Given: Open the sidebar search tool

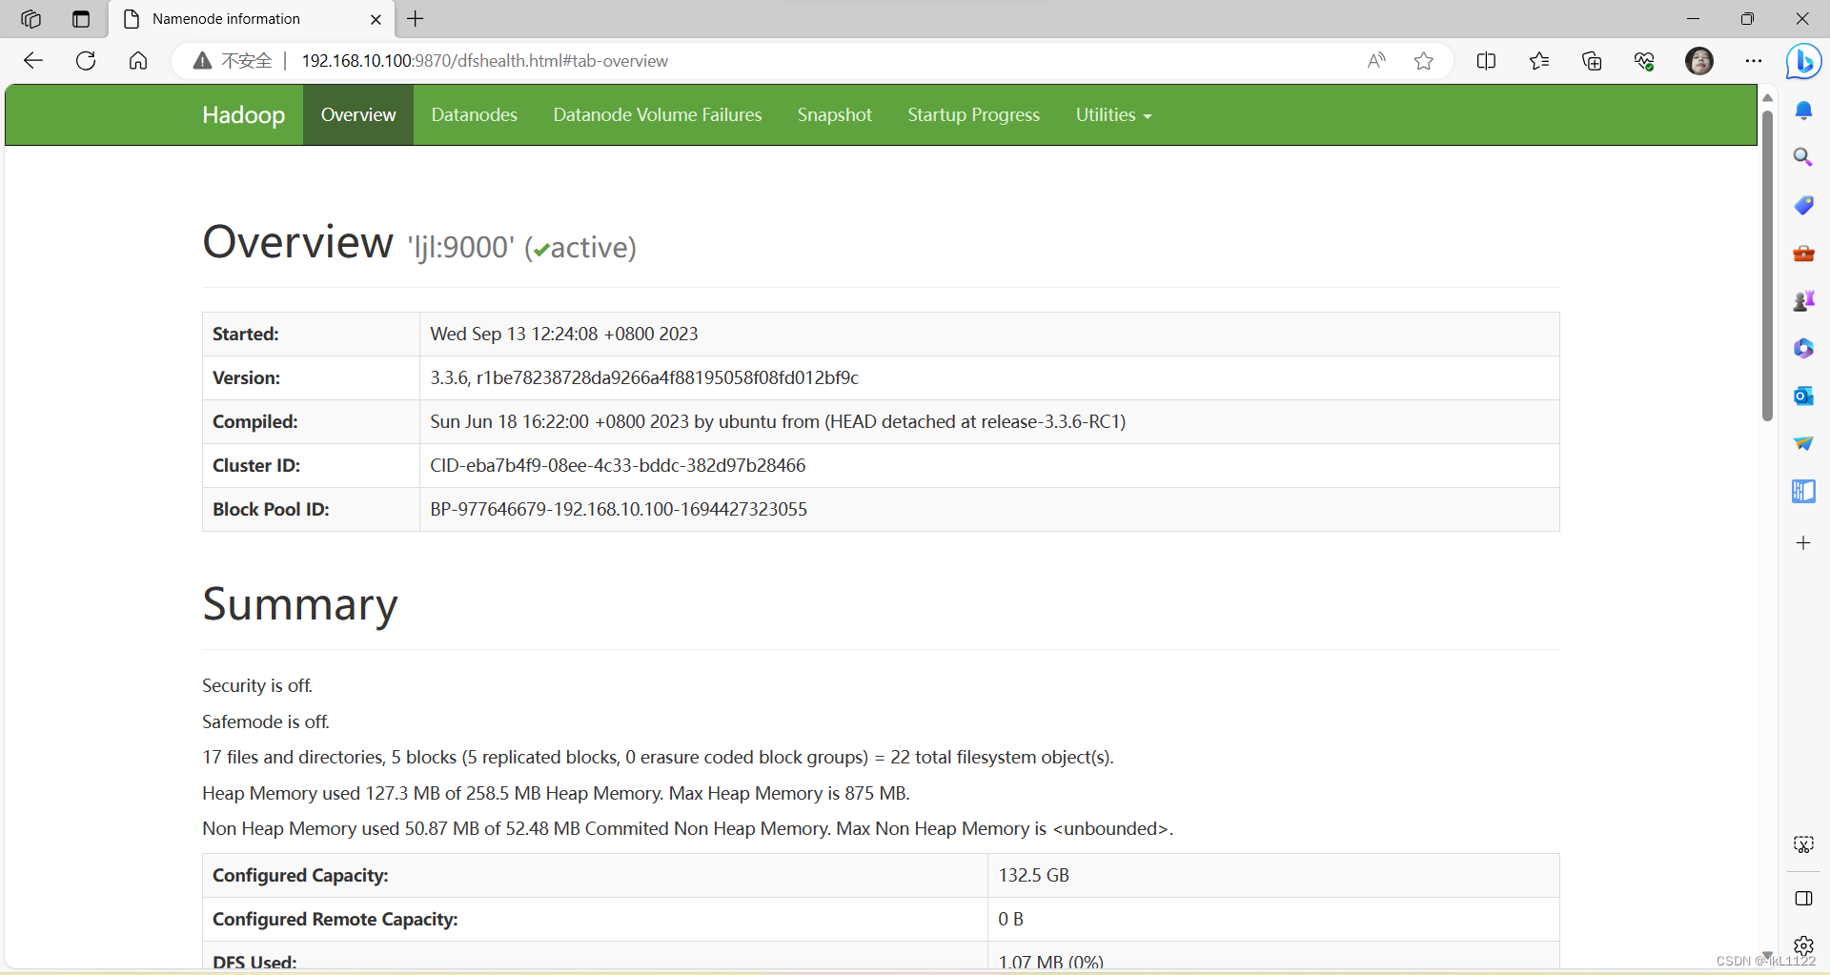Looking at the screenshot, I should (1803, 157).
